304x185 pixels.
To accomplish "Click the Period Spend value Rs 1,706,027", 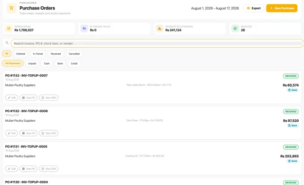I will click(24, 30).
